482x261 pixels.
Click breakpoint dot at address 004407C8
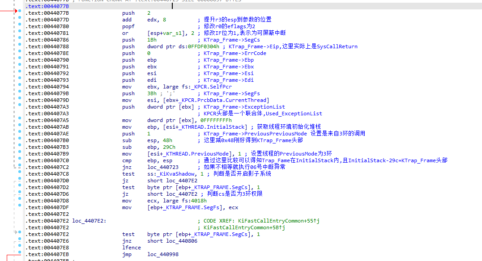click(20, 174)
